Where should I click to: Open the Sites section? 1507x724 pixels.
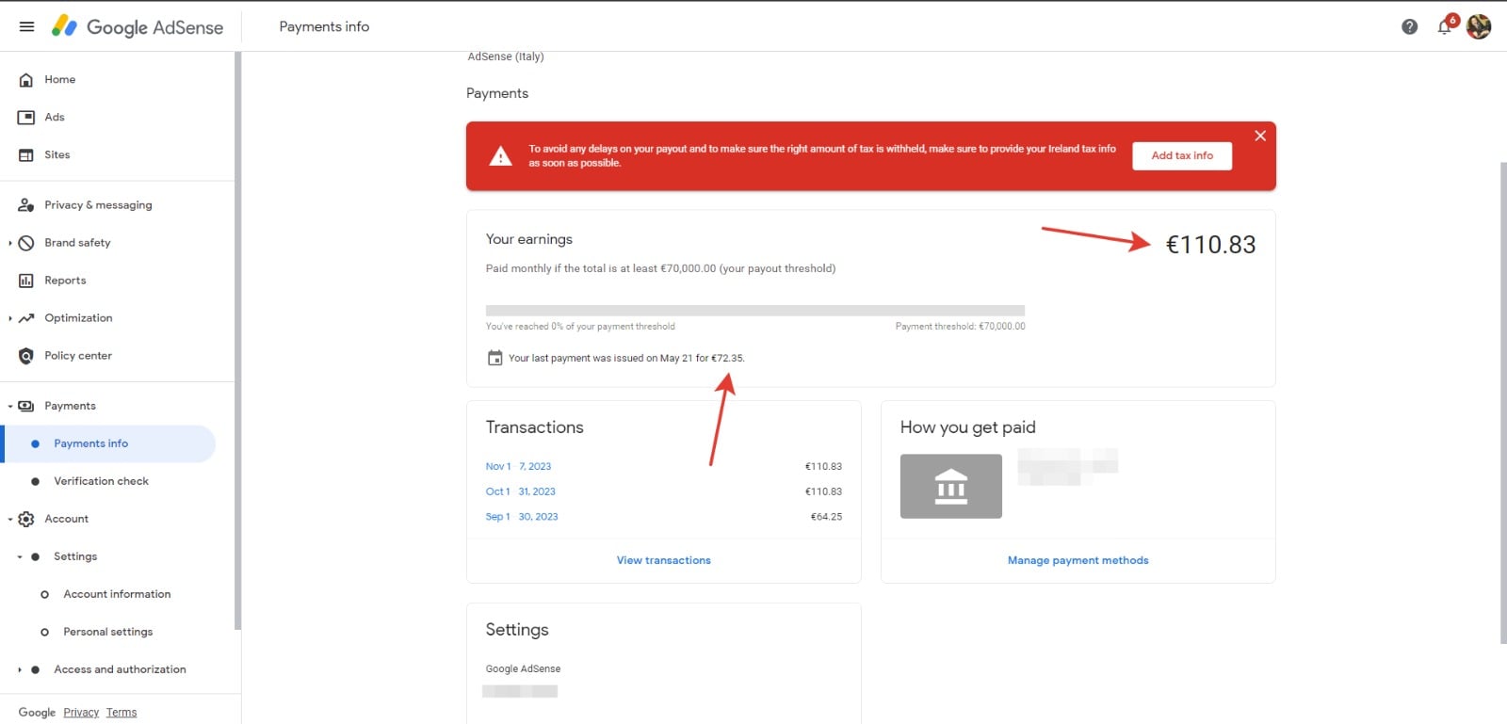click(57, 155)
